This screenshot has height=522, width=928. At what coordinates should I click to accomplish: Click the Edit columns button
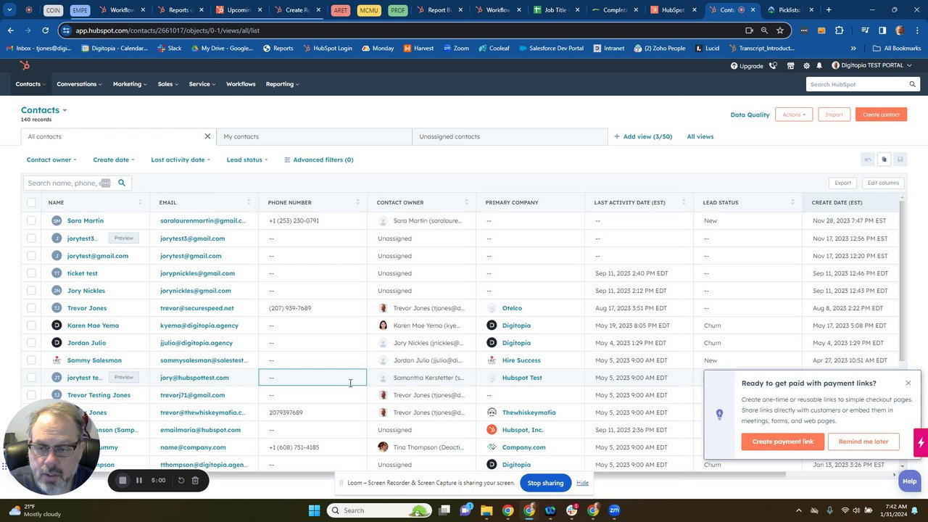(883, 183)
